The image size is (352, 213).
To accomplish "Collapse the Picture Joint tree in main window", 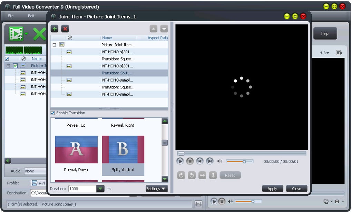I will coord(8,66).
